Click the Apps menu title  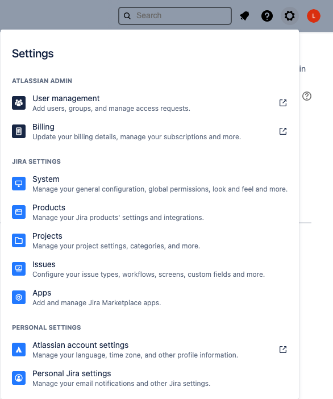(41, 293)
